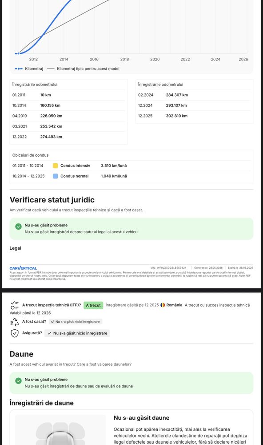The width and height of the screenshot is (263, 445).
Task: Click the casat Nu s-a găsit nicio înregistrare badge
Action: [x=76, y=322]
